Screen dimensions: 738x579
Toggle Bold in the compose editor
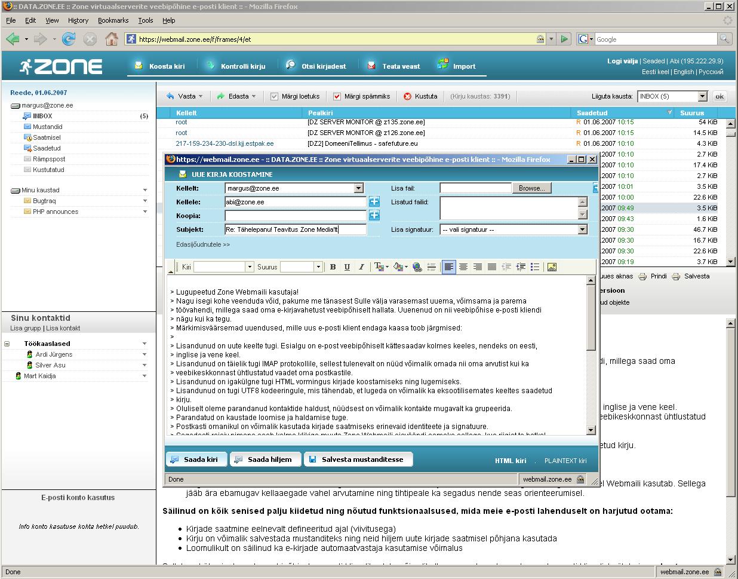point(333,267)
